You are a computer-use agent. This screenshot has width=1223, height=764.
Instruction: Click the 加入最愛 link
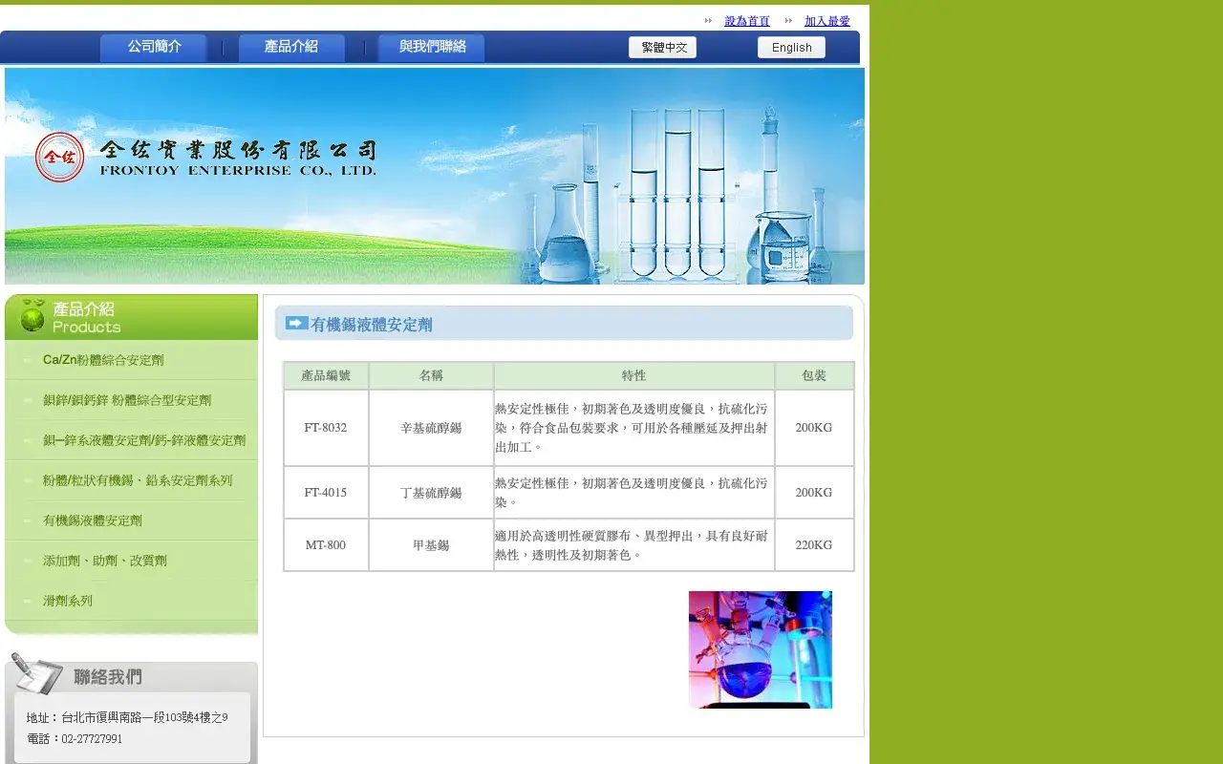click(826, 21)
